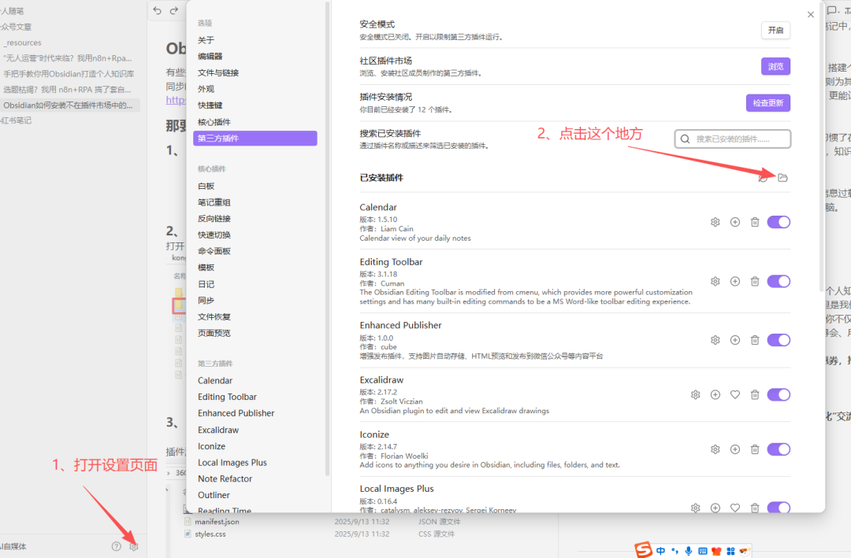Uninstall the Calendar plugin
This screenshot has width=851, height=558.
(x=754, y=222)
